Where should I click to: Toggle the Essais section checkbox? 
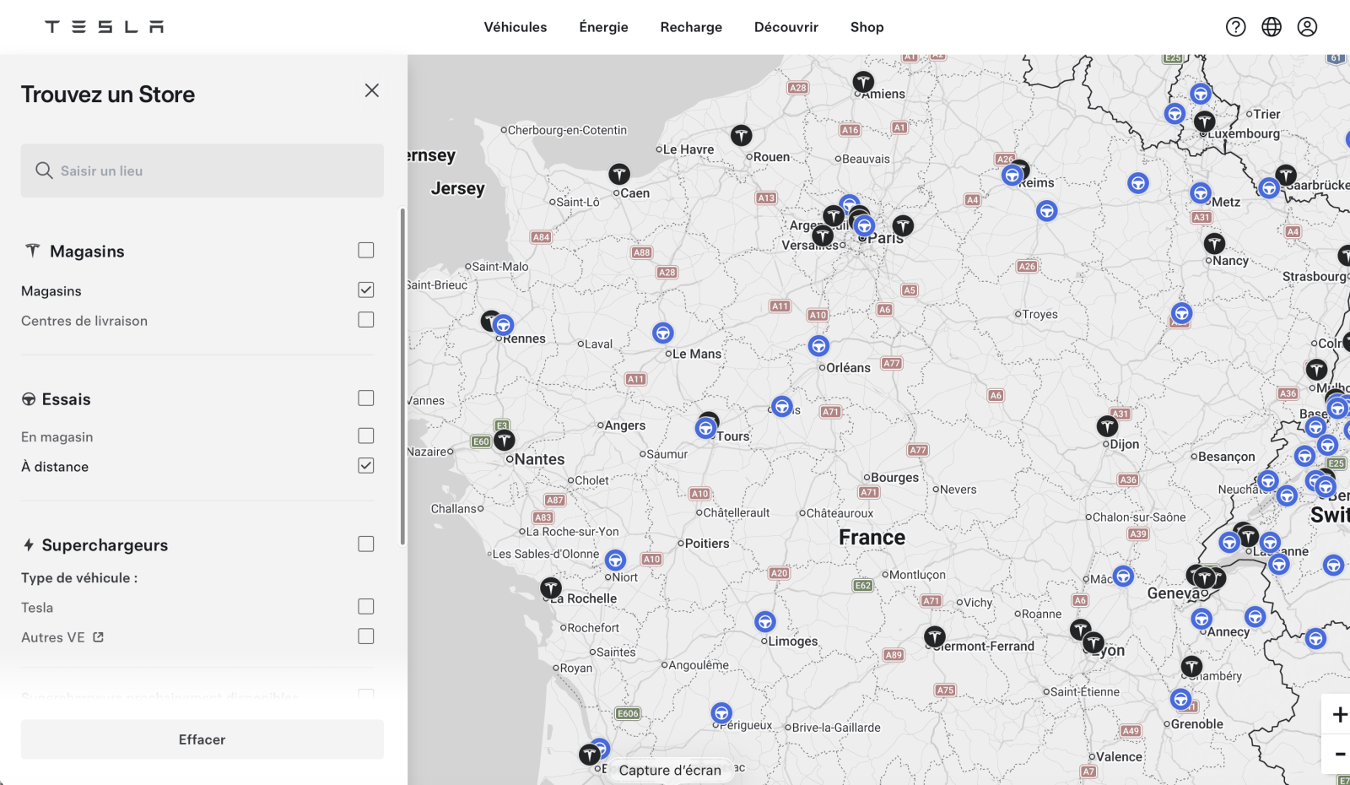click(x=366, y=398)
